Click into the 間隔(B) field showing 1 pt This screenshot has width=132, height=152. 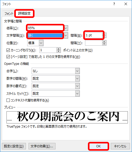coord(94,35)
